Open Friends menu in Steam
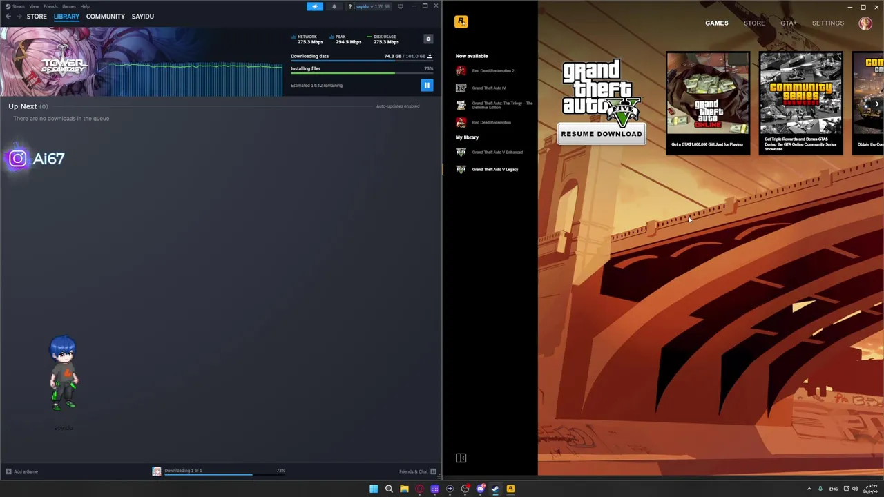The width and height of the screenshot is (884, 497). pyautogui.click(x=50, y=6)
